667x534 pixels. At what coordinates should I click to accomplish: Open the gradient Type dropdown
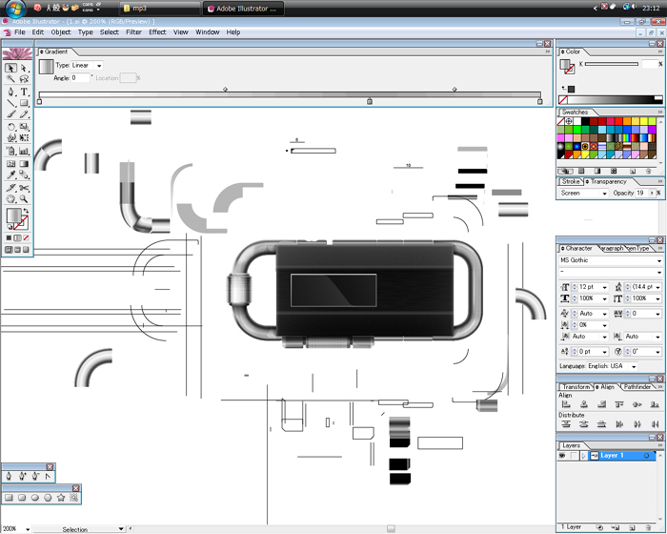(x=99, y=66)
